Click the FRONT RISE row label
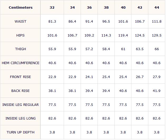Image resolution: width=166 pixels, height=140 pixels. (20, 77)
